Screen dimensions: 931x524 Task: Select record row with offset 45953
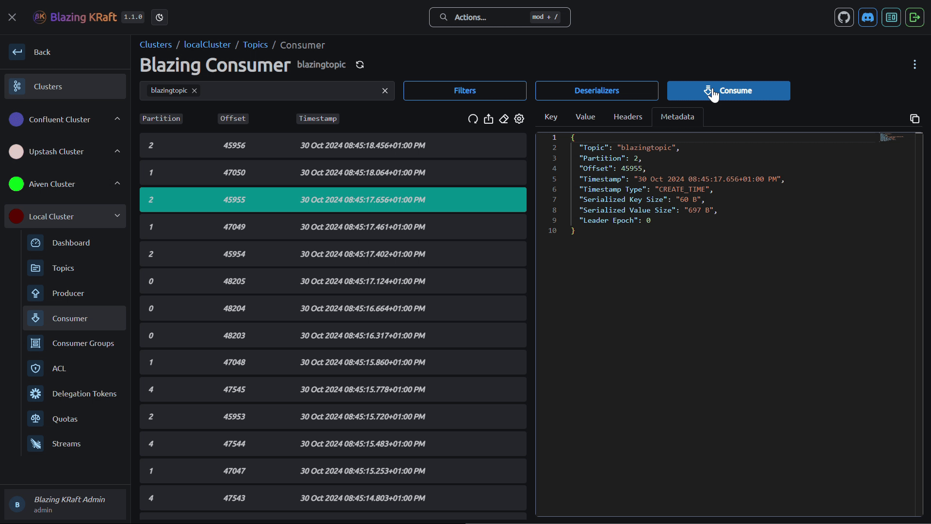[333, 417]
